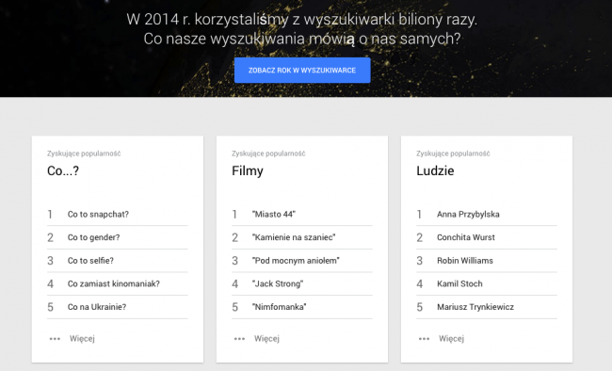Click the Filmy card heading
The width and height of the screenshot is (612, 371).
248,171
